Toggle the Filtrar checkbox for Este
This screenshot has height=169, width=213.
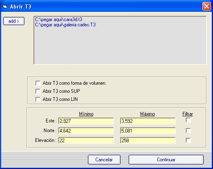[x=188, y=120]
